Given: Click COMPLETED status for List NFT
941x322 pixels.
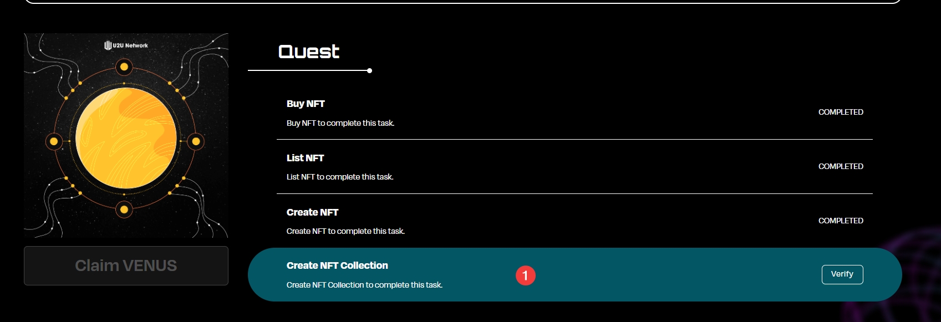Looking at the screenshot, I should 841,166.
